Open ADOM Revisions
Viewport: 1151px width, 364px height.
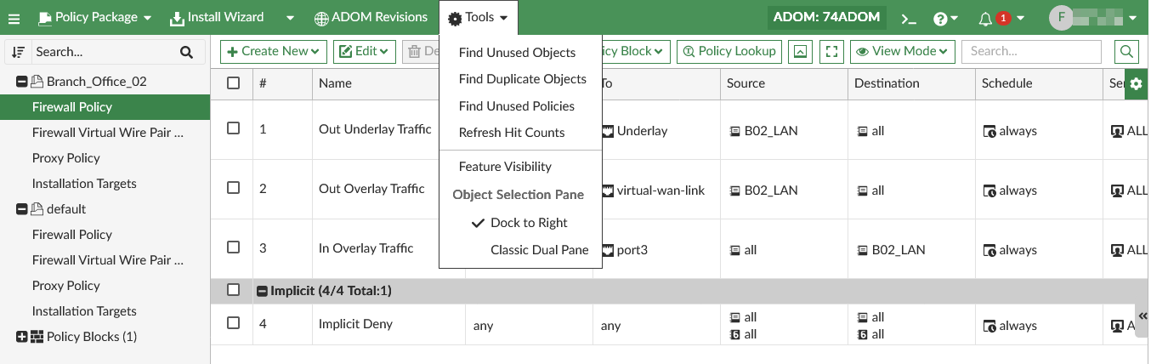pyautogui.click(x=371, y=17)
